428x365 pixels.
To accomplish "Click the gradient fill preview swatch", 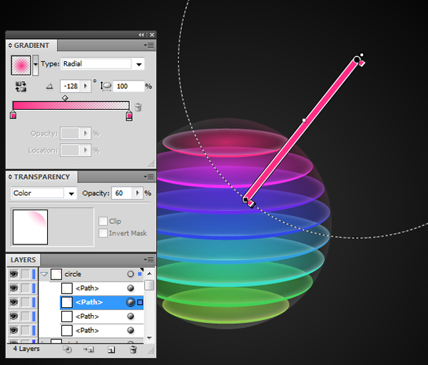I will [x=21, y=65].
